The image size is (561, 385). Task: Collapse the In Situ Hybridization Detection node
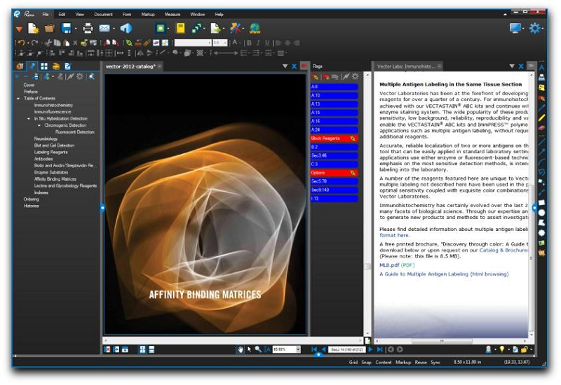[29, 118]
